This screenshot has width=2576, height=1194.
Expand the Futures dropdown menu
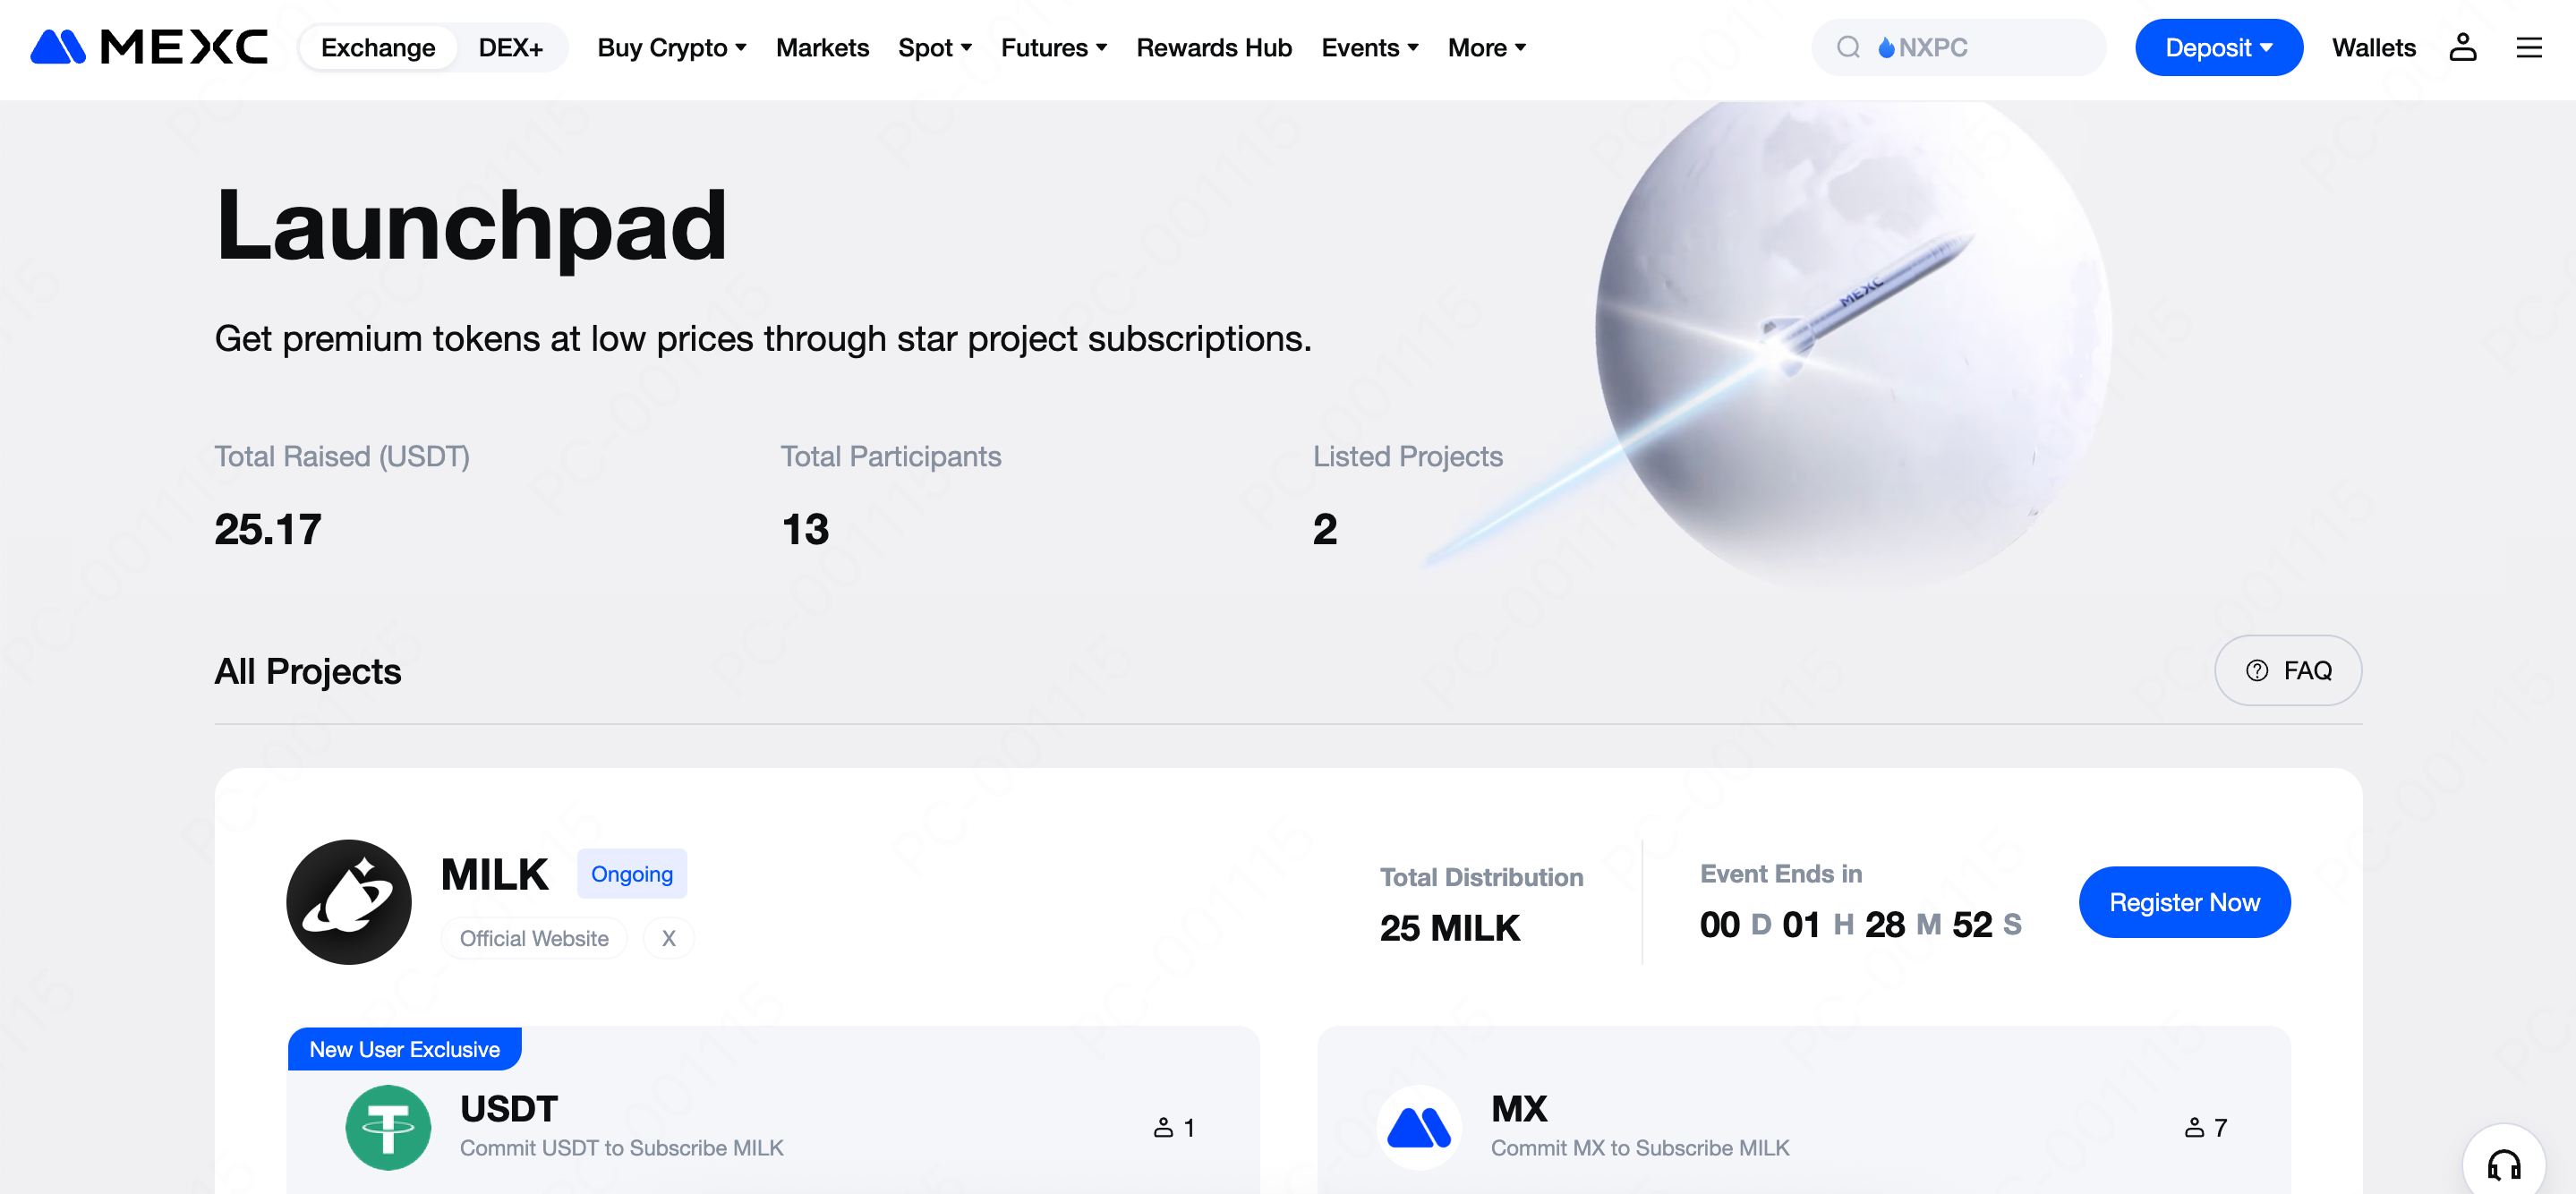click(1054, 47)
